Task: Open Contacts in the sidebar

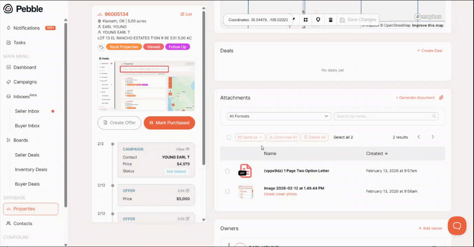Action: (x=23, y=223)
